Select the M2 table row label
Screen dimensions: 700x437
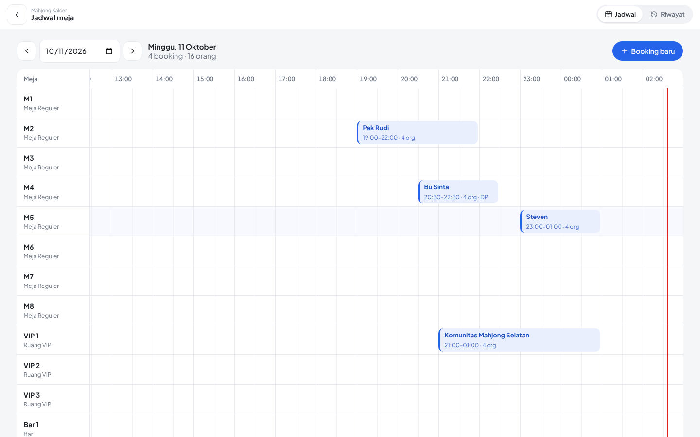click(53, 133)
